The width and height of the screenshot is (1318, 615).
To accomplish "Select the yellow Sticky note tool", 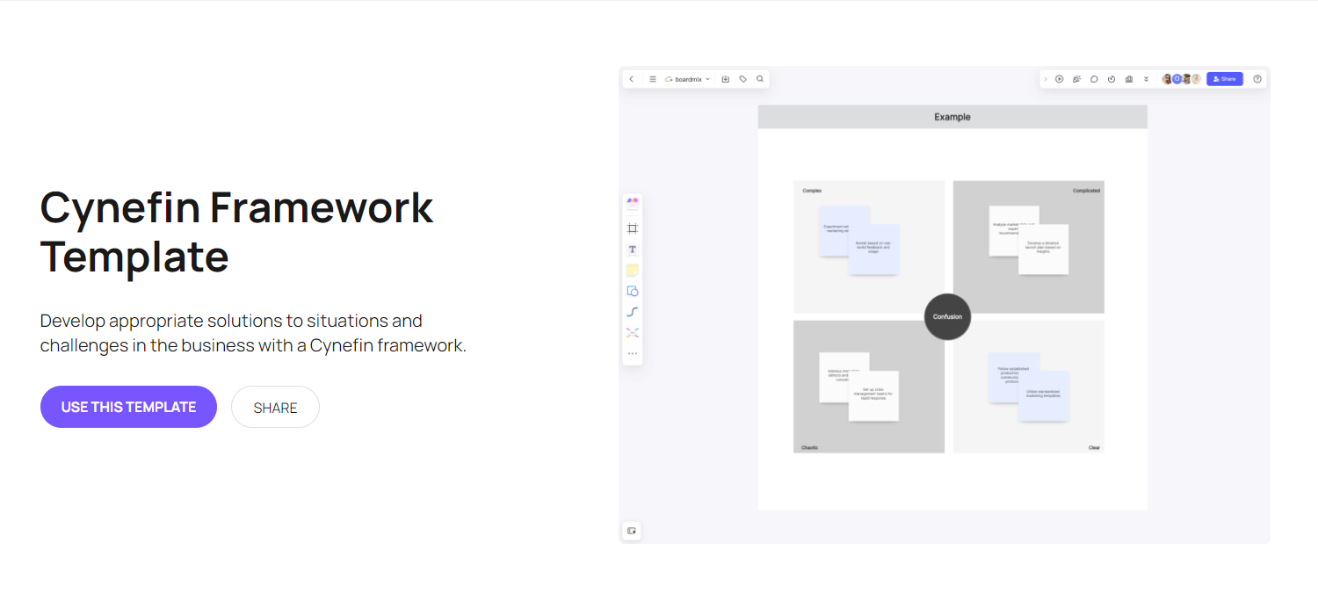I will click(633, 271).
